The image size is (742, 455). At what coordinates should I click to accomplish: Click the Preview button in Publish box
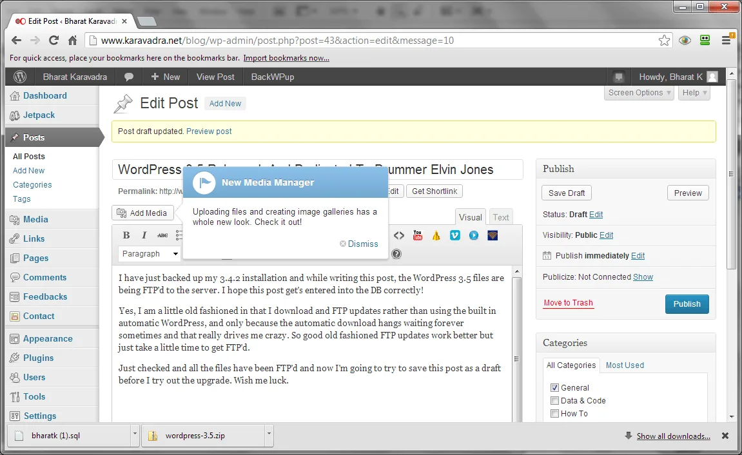tap(688, 193)
